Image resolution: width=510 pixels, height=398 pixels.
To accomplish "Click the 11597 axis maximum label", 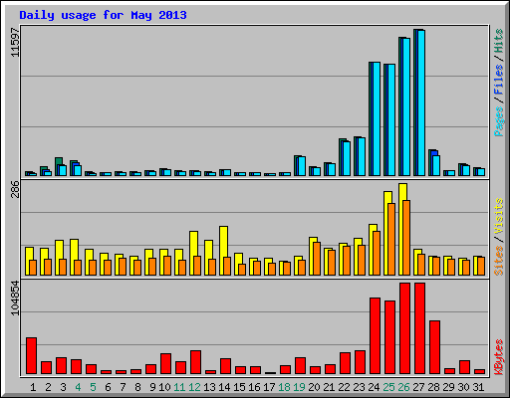I will click(x=15, y=43).
